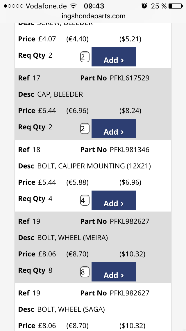The width and height of the screenshot is (186, 331).
Task: Tap the alarm clock status icon
Action: coord(144,6)
